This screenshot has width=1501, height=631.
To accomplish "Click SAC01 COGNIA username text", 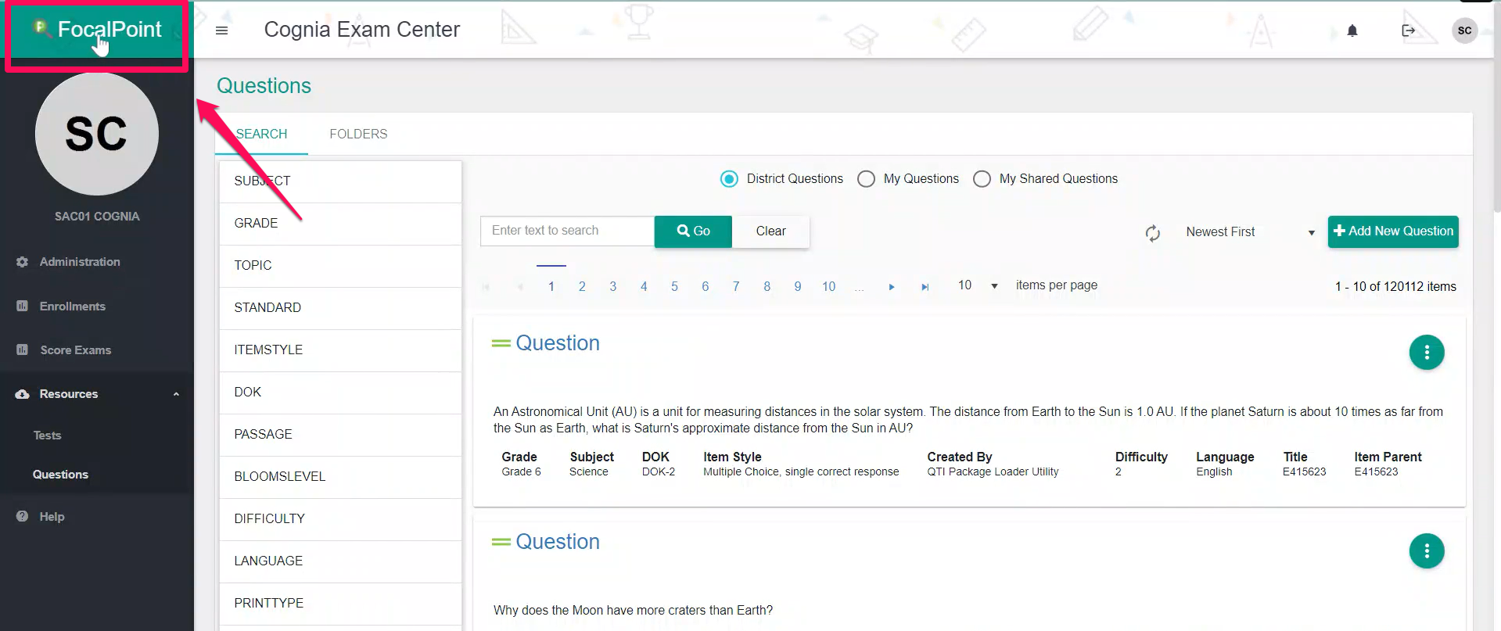I will tap(97, 217).
